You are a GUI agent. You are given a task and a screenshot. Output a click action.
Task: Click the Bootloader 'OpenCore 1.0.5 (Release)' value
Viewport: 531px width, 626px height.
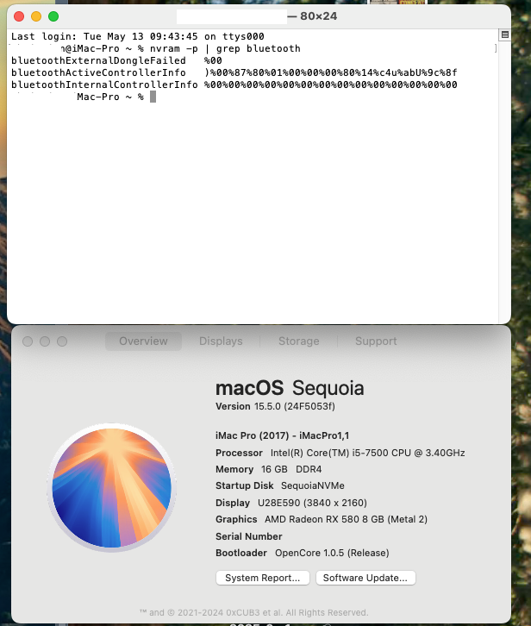click(x=332, y=553)
